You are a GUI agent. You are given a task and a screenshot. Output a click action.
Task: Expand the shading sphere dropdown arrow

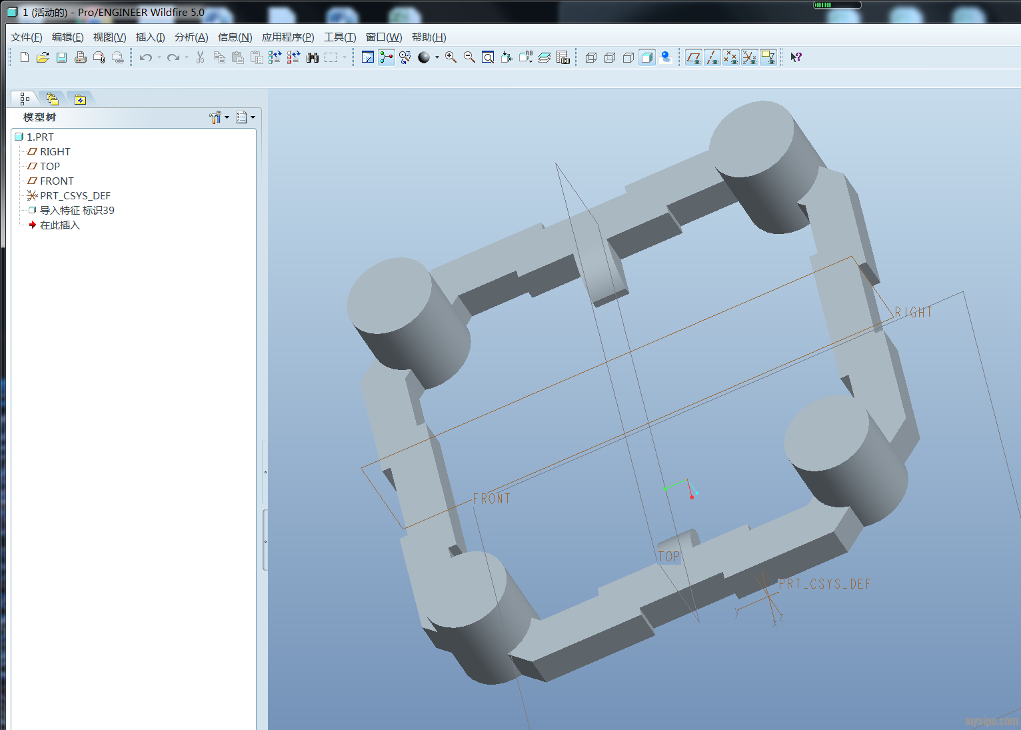(x=437, y=57)
